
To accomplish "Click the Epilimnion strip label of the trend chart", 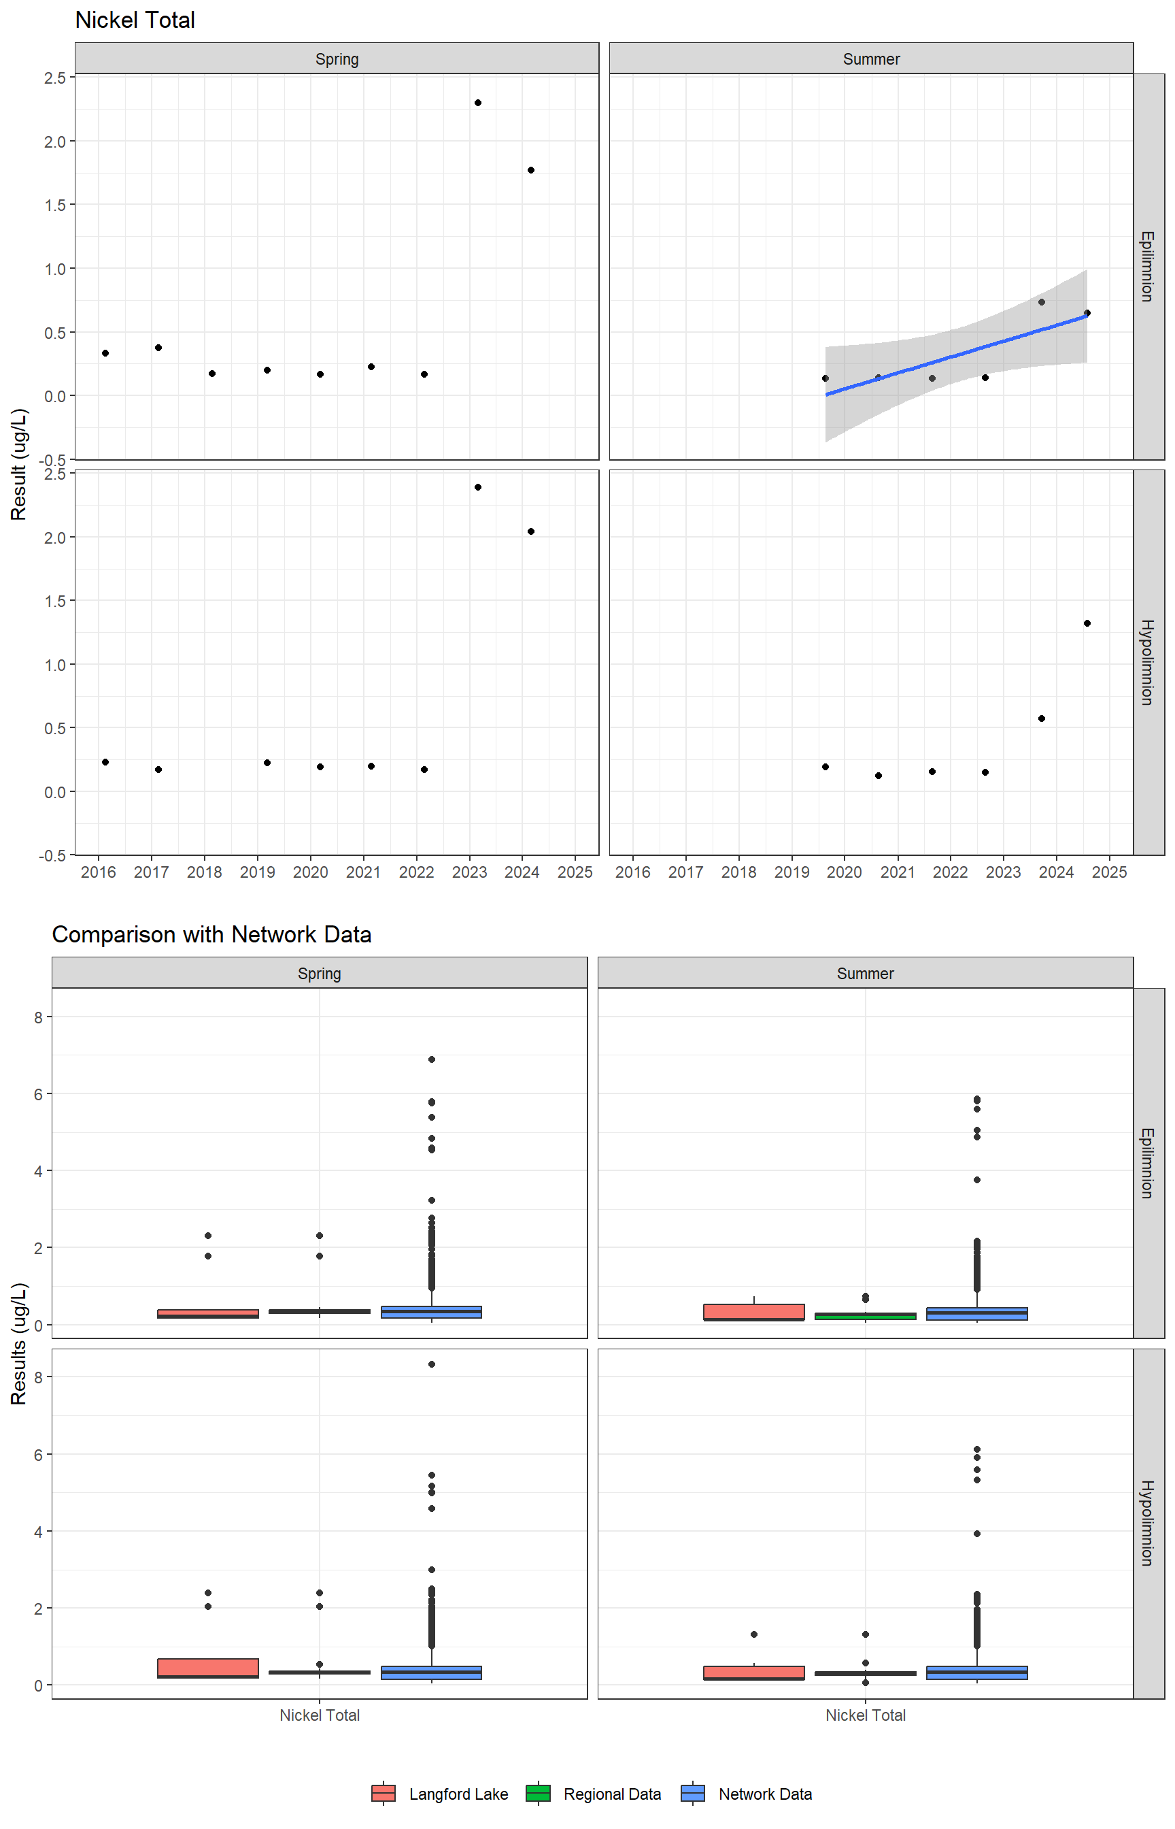I will coord(1148,267).
